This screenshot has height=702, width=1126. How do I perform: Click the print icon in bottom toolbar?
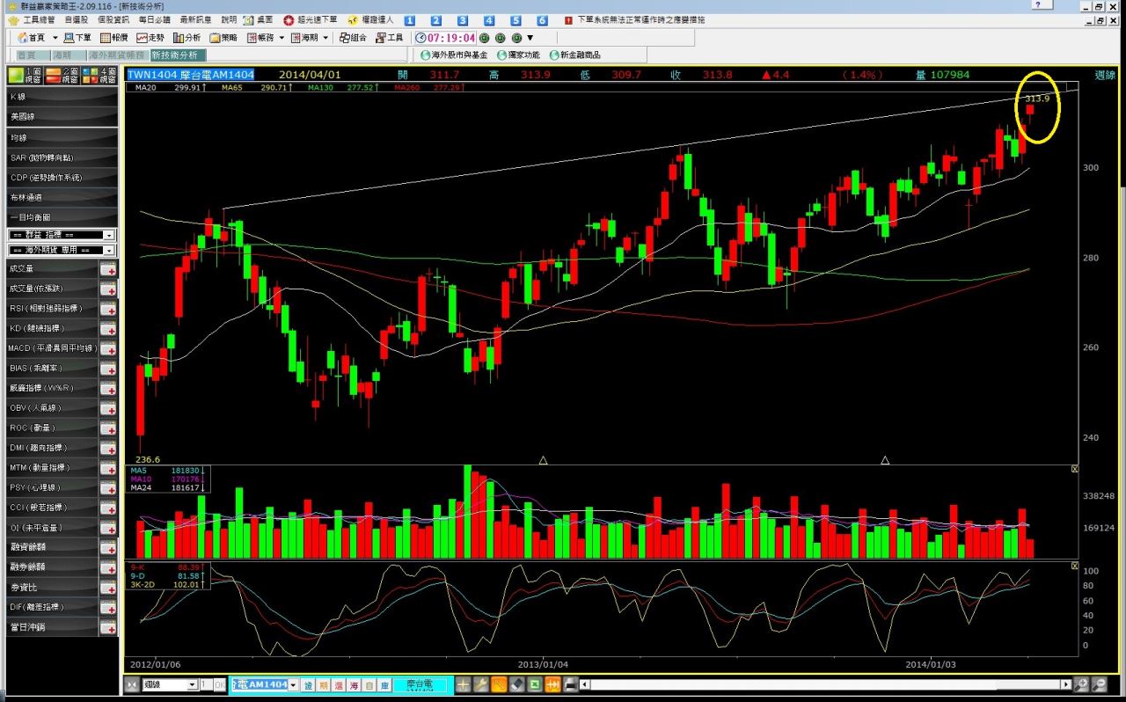(571, 684)
